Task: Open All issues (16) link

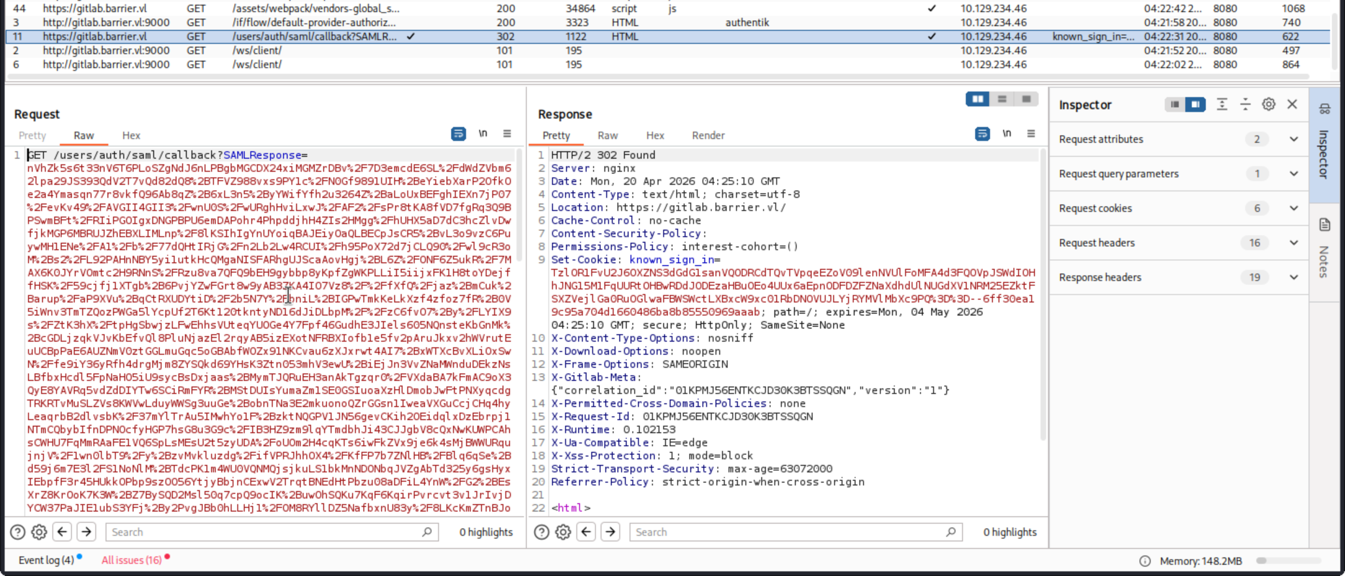Action: point(132,560)
